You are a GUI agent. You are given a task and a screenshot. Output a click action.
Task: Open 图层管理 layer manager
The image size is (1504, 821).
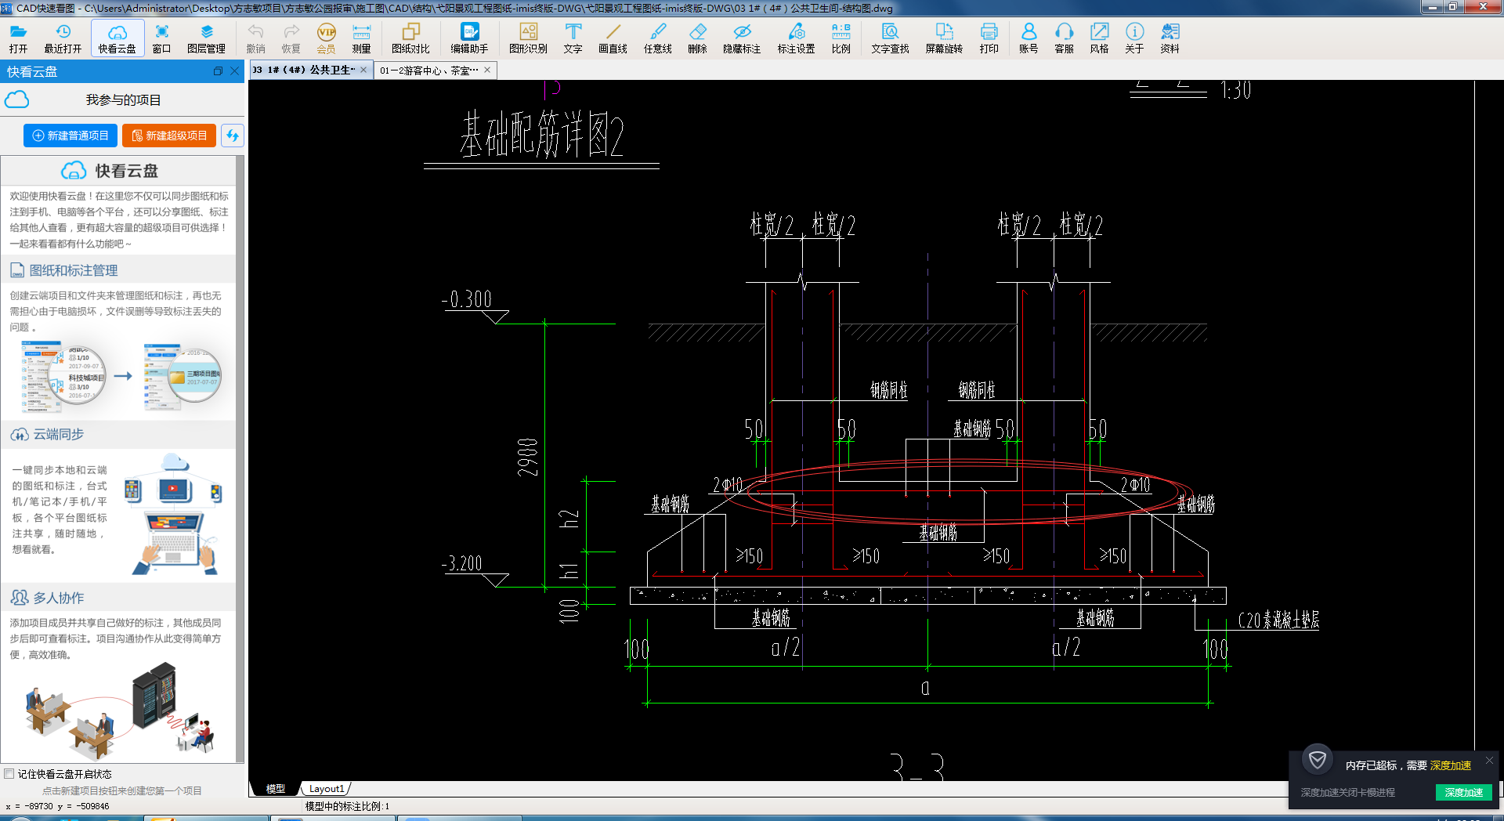(x=206, y=38)
